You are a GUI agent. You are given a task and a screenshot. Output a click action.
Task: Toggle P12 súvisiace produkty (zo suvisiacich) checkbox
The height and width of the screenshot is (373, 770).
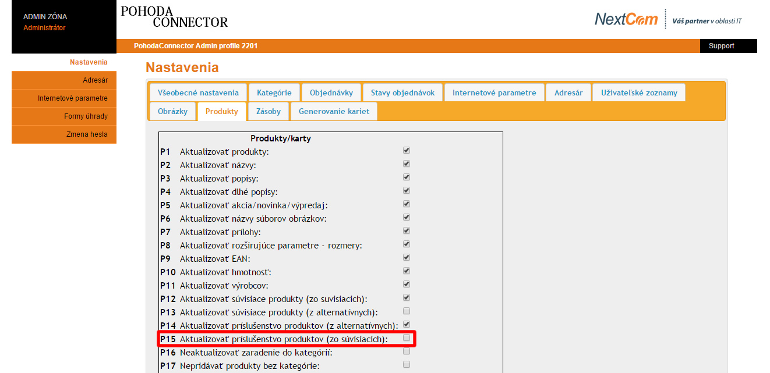(x=407, y=297)
